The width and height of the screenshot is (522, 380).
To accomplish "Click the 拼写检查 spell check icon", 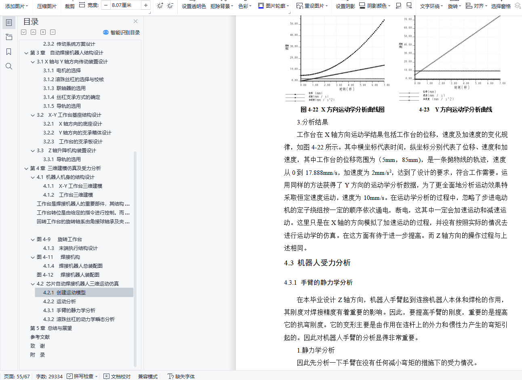I will tap(70, 376).
